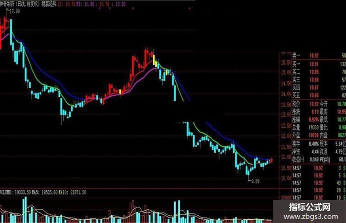Click the 内盘 label
The image size is (346, 223).
click(x=324, y=135)
